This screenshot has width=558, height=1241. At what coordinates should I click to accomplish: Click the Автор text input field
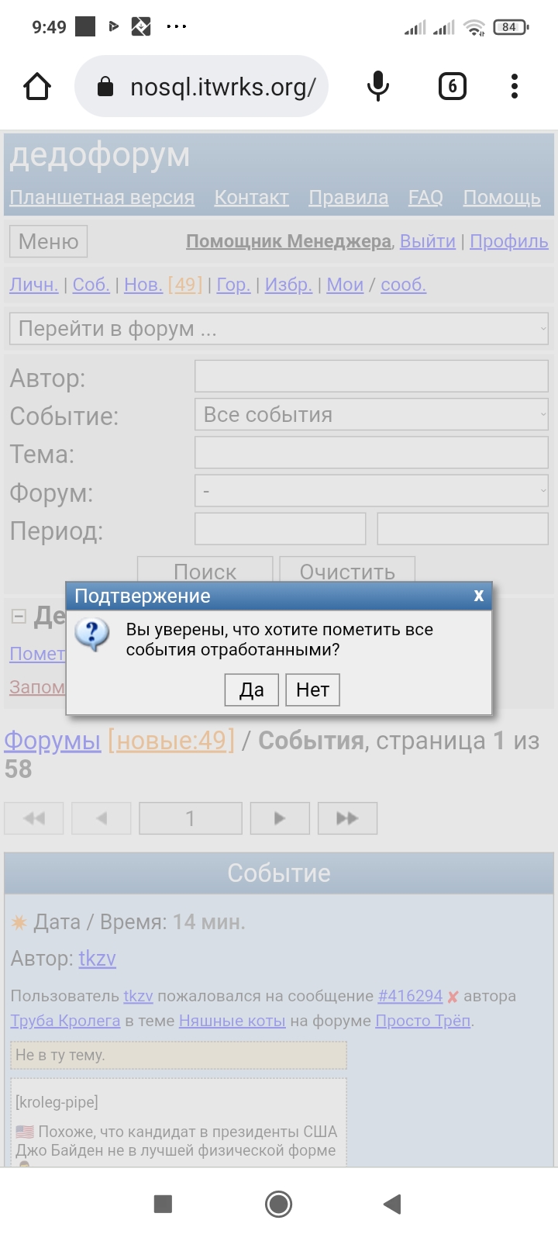pos(371,376)
